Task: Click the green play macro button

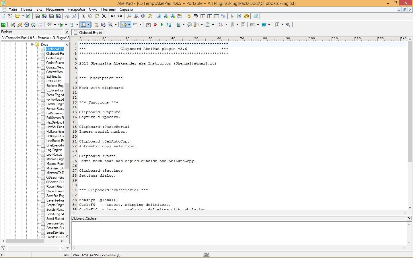Action: coord(162,25)
